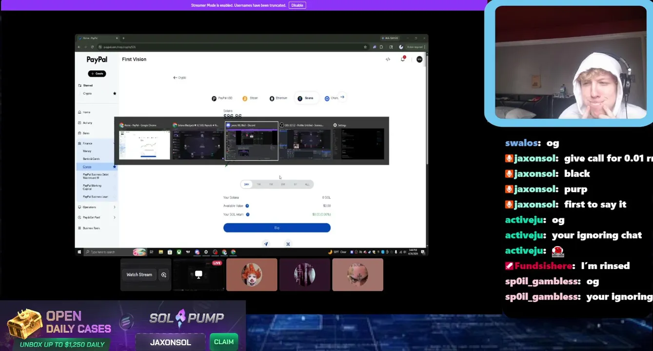
Task: Open the Windows Start menu
Action: click(x=79, y=252)
